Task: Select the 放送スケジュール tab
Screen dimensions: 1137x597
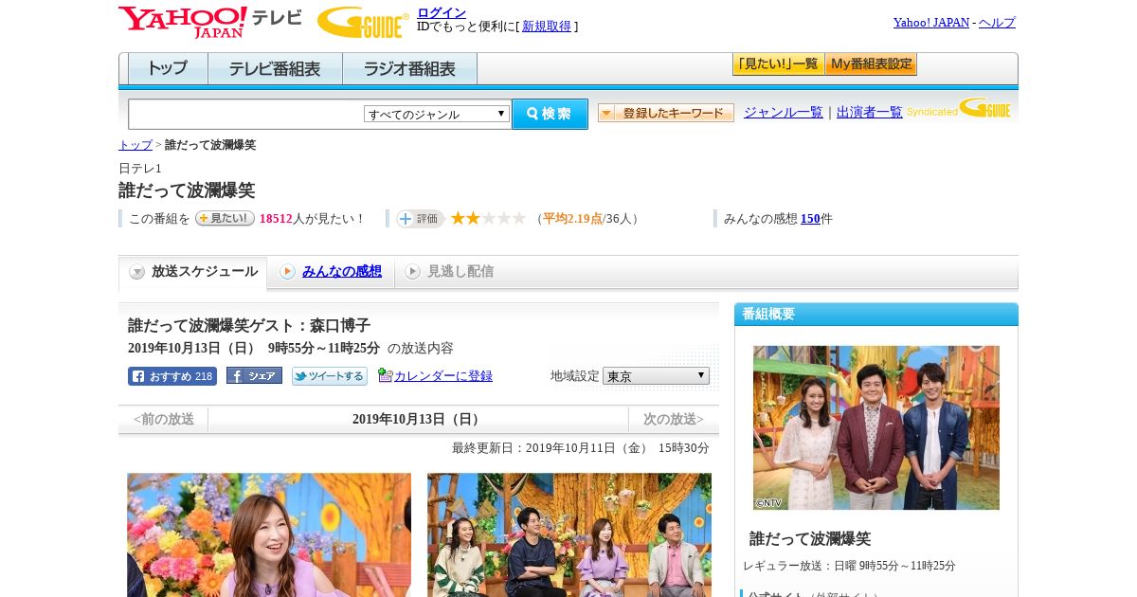Action: pos(192,272)
